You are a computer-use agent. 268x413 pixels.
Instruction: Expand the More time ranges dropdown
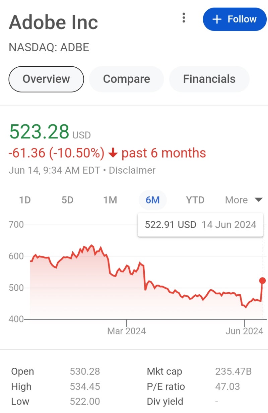coord(244,200)
